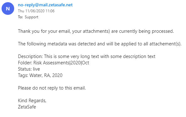Click the following metadata was detected sentence

coord(100,44)
